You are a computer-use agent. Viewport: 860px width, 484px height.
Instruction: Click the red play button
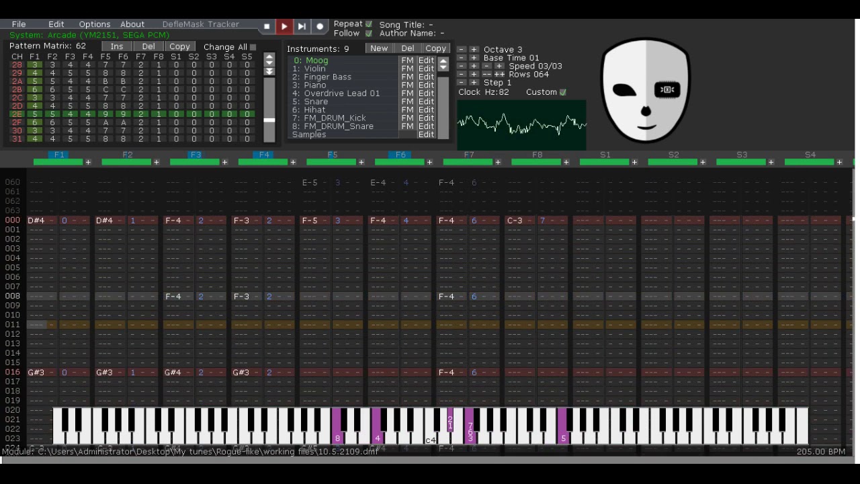click(284, 26)
